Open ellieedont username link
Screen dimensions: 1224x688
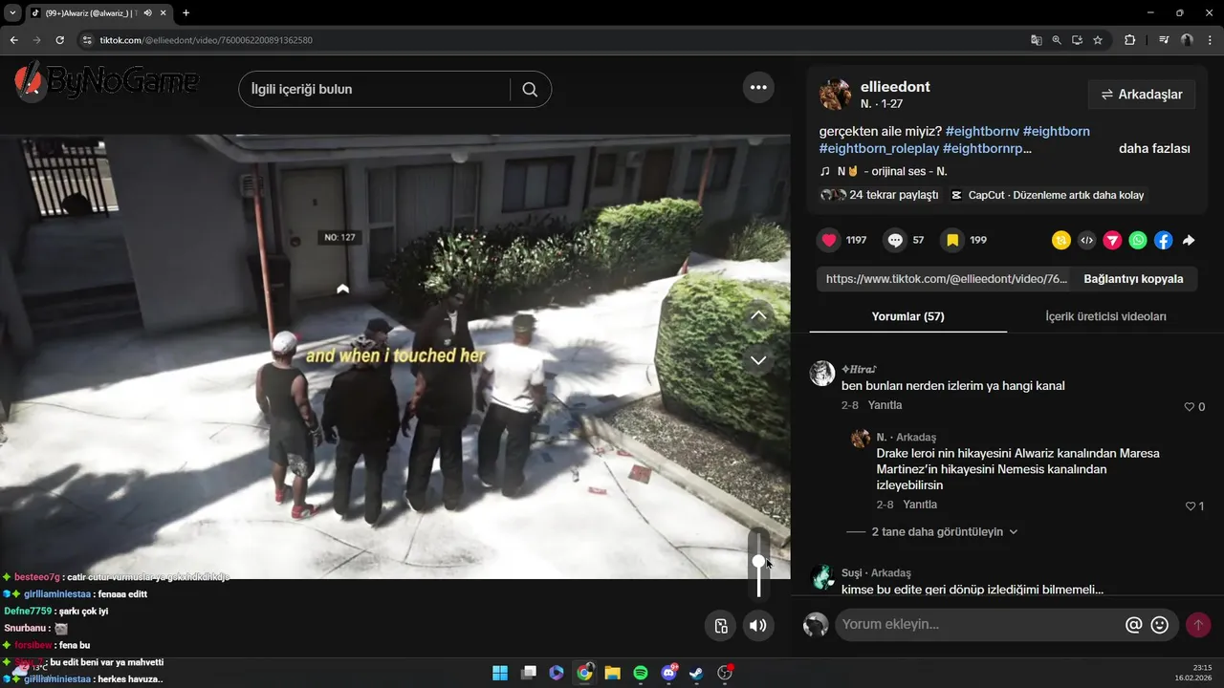(895, 87)
